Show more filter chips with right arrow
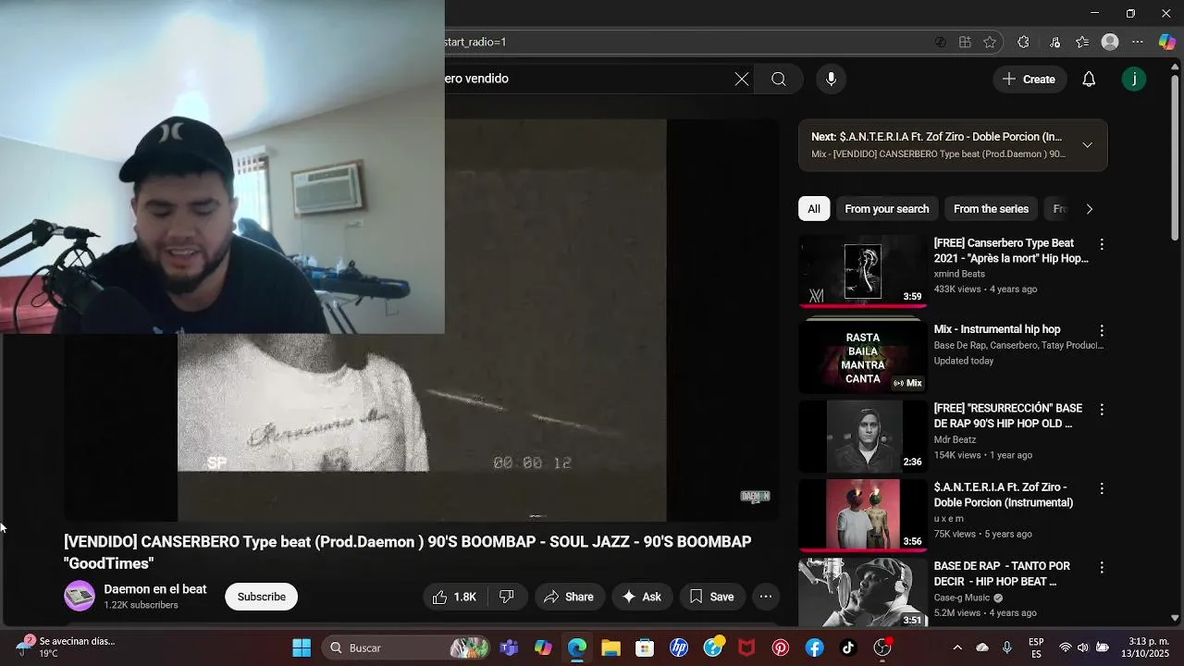 (1089, 209)
